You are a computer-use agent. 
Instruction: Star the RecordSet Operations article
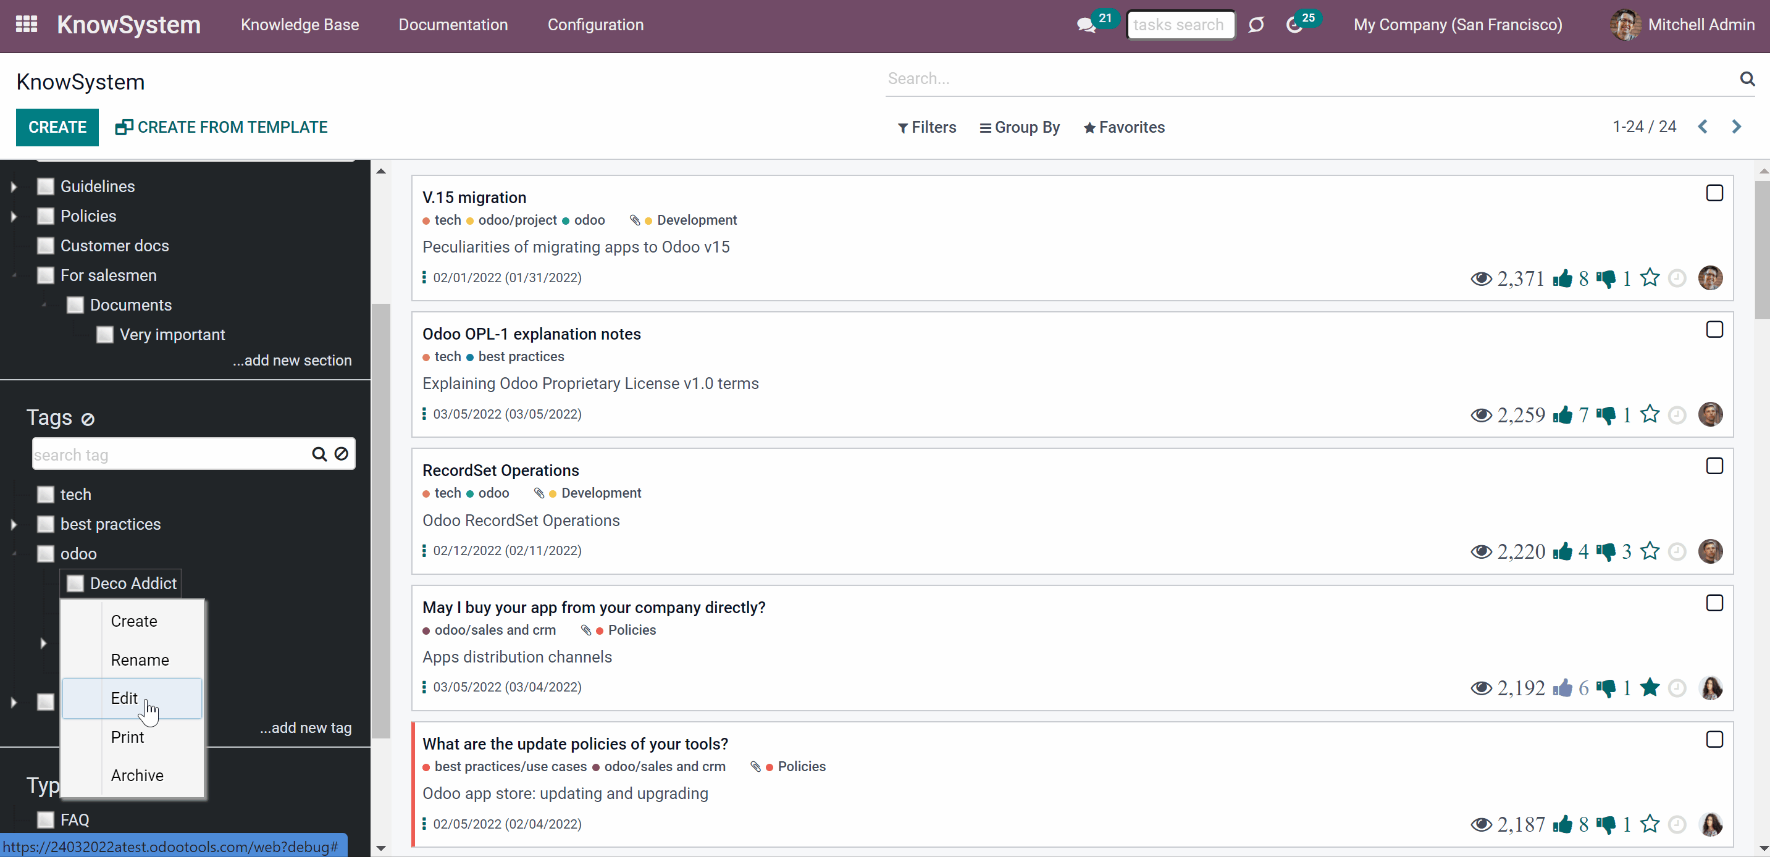[x=1650, y=551]
